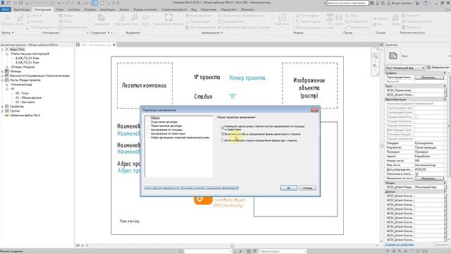Switch to the Сталь ribbon tab
This screenshot has width=451, height=254.
tap(59, 9)
